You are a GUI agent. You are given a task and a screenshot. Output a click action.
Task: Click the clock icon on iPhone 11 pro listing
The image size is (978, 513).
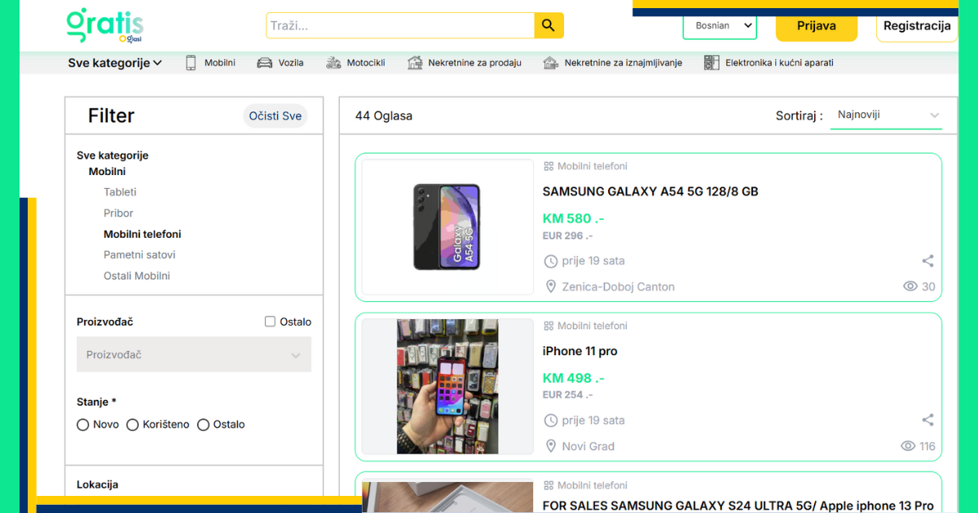pyautogui.click(x=551, y=421)
